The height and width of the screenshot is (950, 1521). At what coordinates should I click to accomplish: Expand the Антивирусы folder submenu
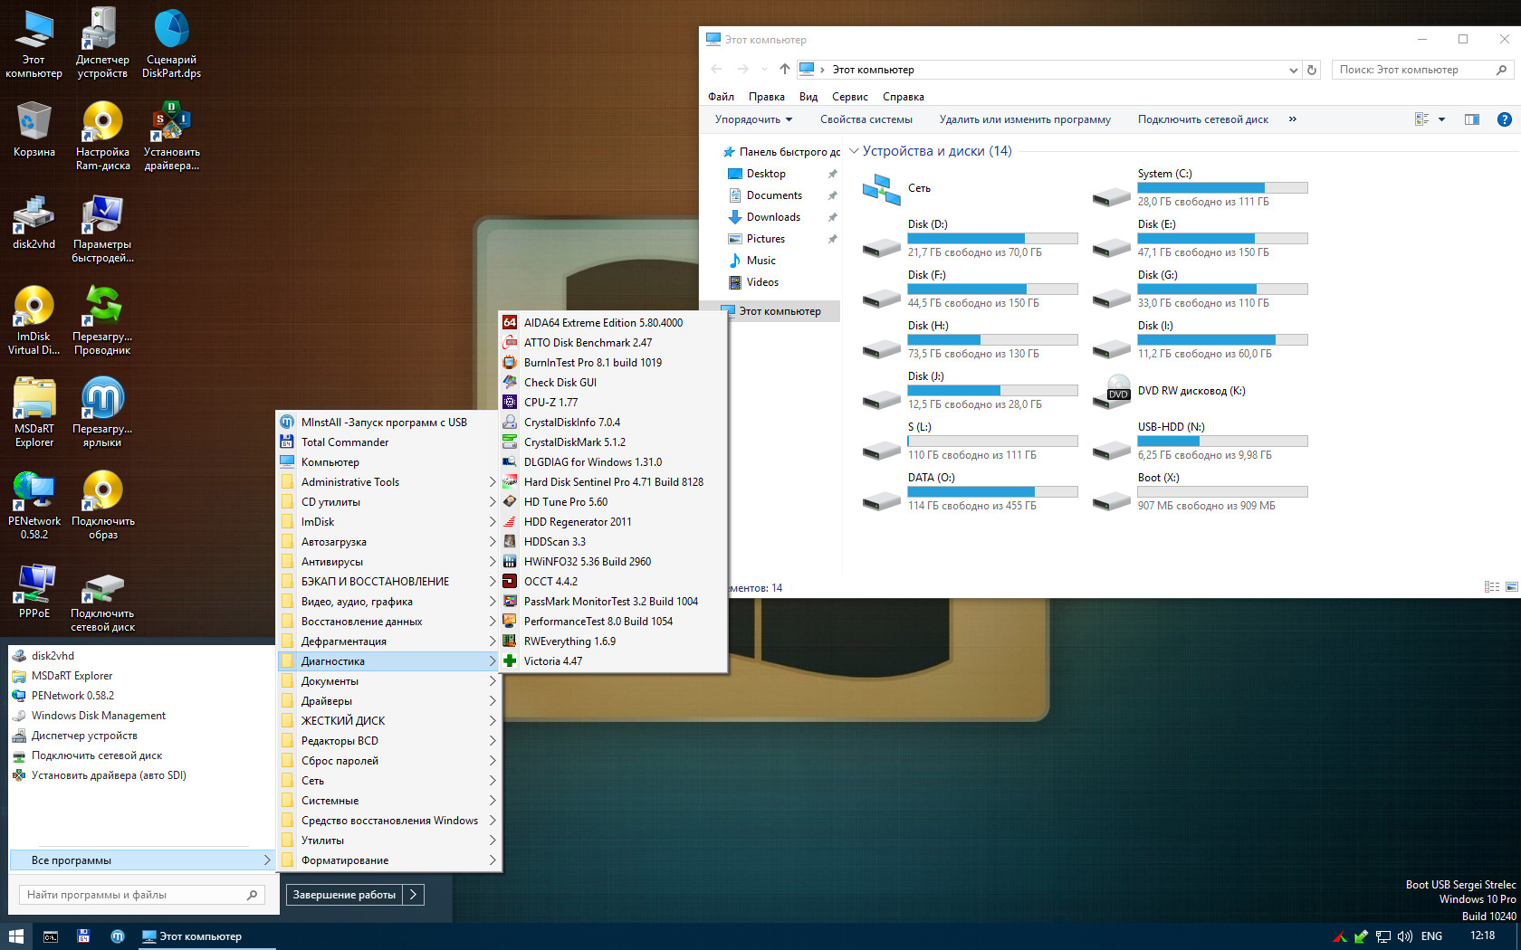pos(388,562)
